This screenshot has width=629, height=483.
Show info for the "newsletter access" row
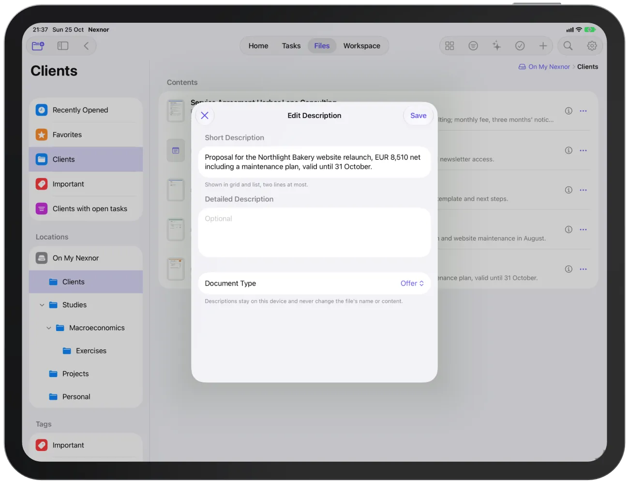(x=569, y=151)
